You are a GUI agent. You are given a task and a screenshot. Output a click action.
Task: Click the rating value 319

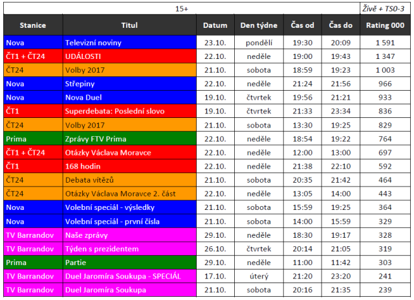pyautogui.click(x=386, y=249)
